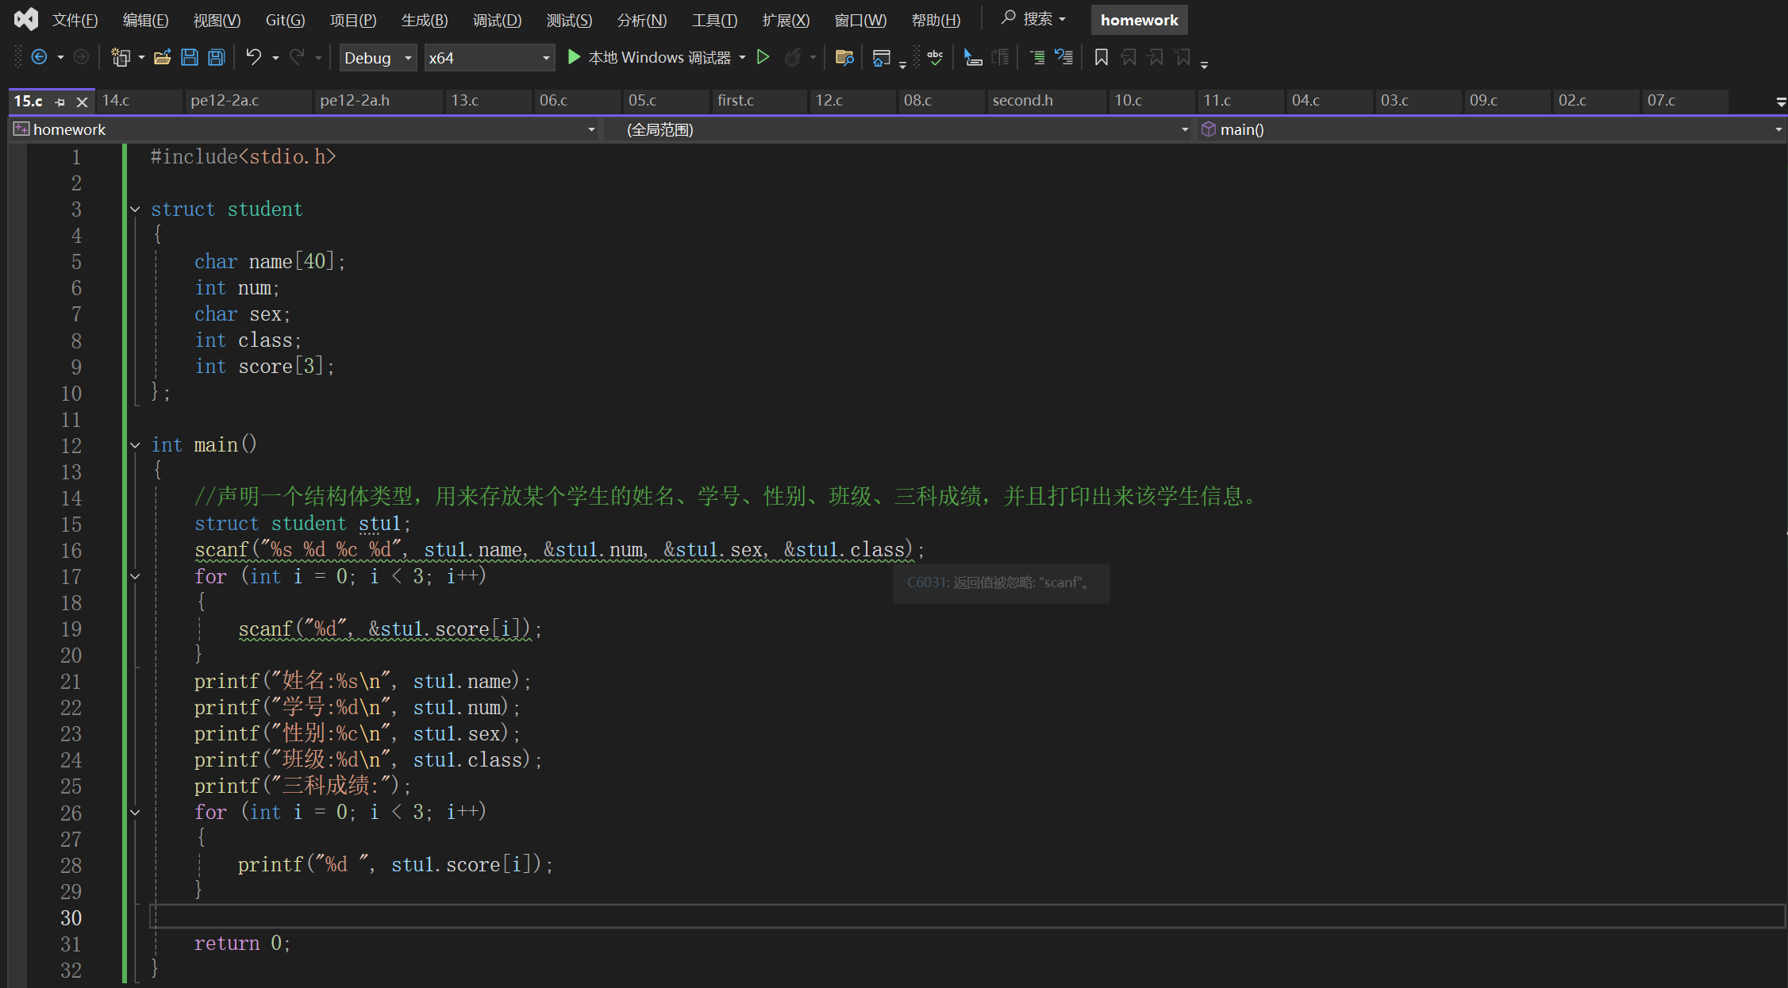The height and width of the screenshot is (988, 1788).
Task: Open the x64 platform dropdown
Action: pos(489,58)
